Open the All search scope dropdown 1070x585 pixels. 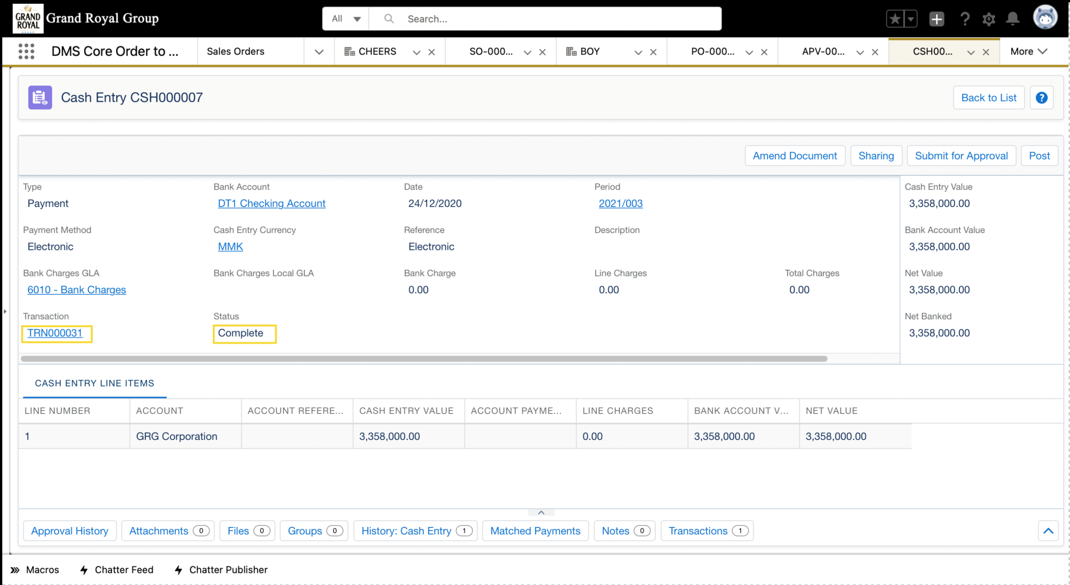[345, 19]
